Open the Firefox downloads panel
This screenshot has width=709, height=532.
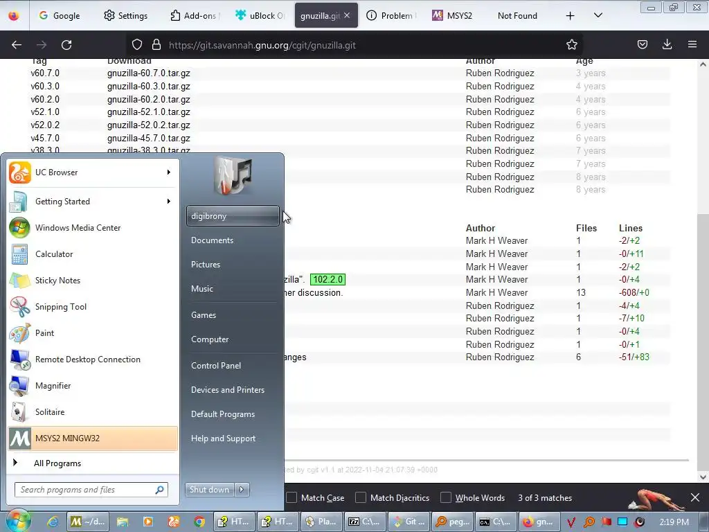pyautogui.click(x=667, y=45)
